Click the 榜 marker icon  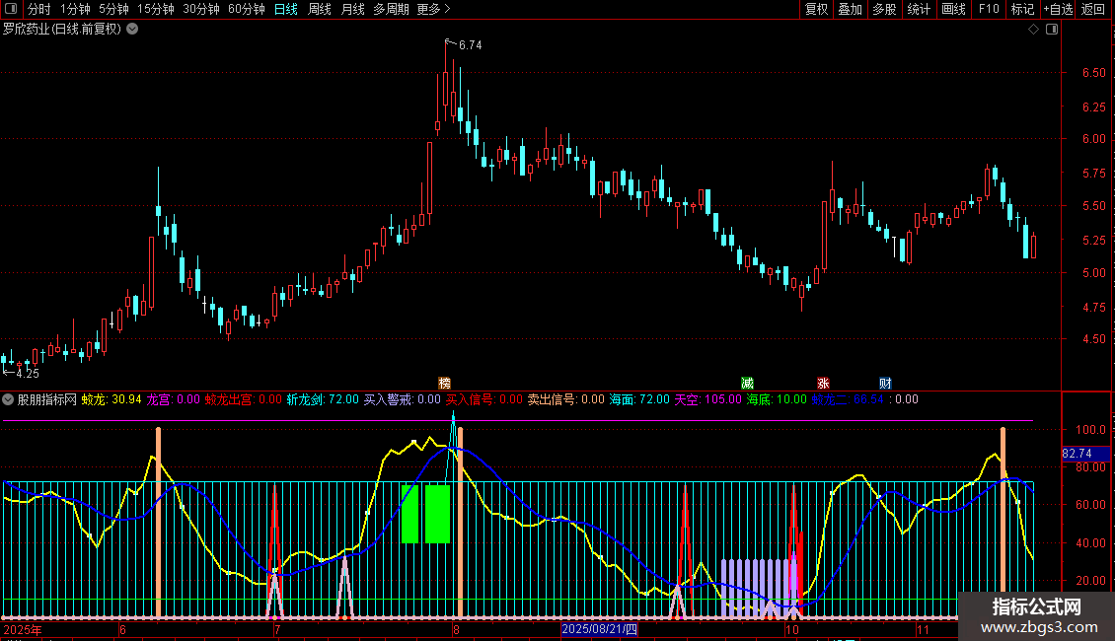point(444,383)
